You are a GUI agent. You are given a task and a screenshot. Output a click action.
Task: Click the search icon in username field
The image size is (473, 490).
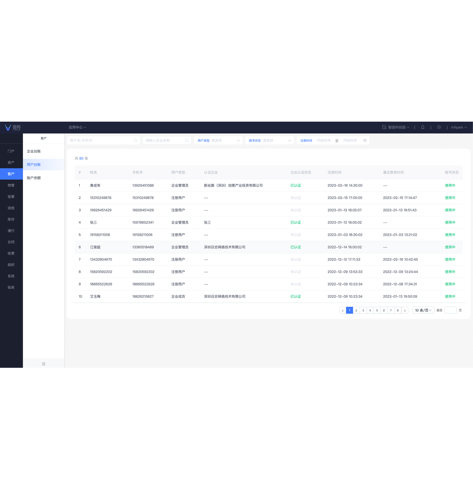[135, 140]
